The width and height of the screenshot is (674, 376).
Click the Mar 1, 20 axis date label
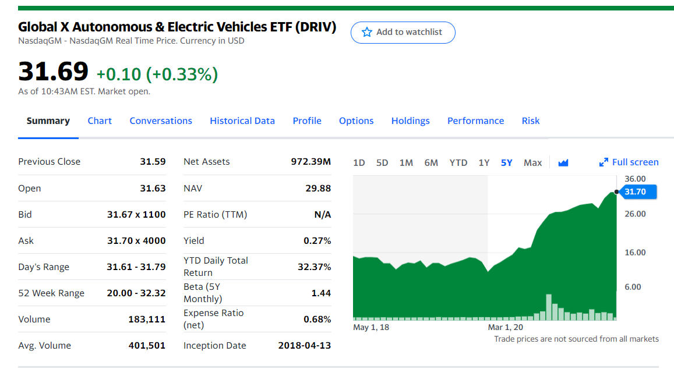pyautogui.click(x=506, y=328)
